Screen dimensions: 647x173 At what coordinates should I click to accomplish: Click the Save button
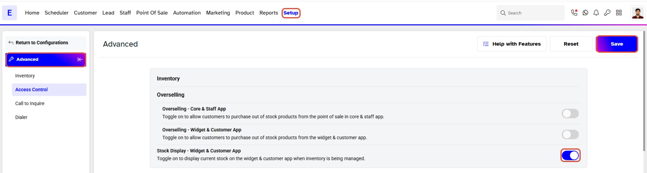click(x=616, y=44)
